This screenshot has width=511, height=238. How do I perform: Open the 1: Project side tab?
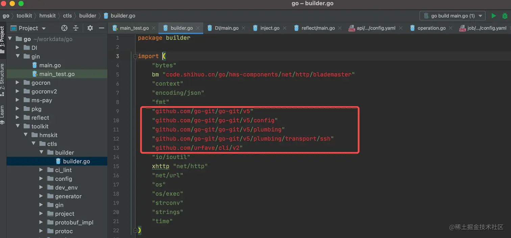(x=3, y=40)
